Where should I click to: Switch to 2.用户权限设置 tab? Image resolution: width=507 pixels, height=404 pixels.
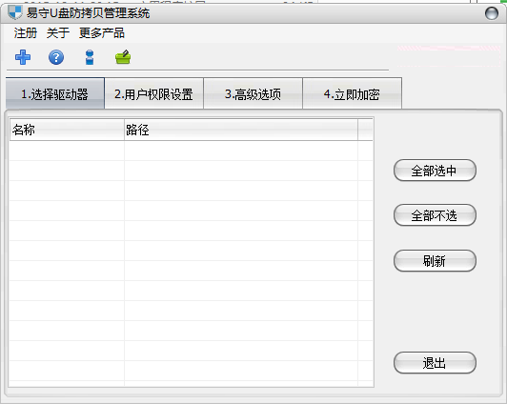click(x=154, y=93)
